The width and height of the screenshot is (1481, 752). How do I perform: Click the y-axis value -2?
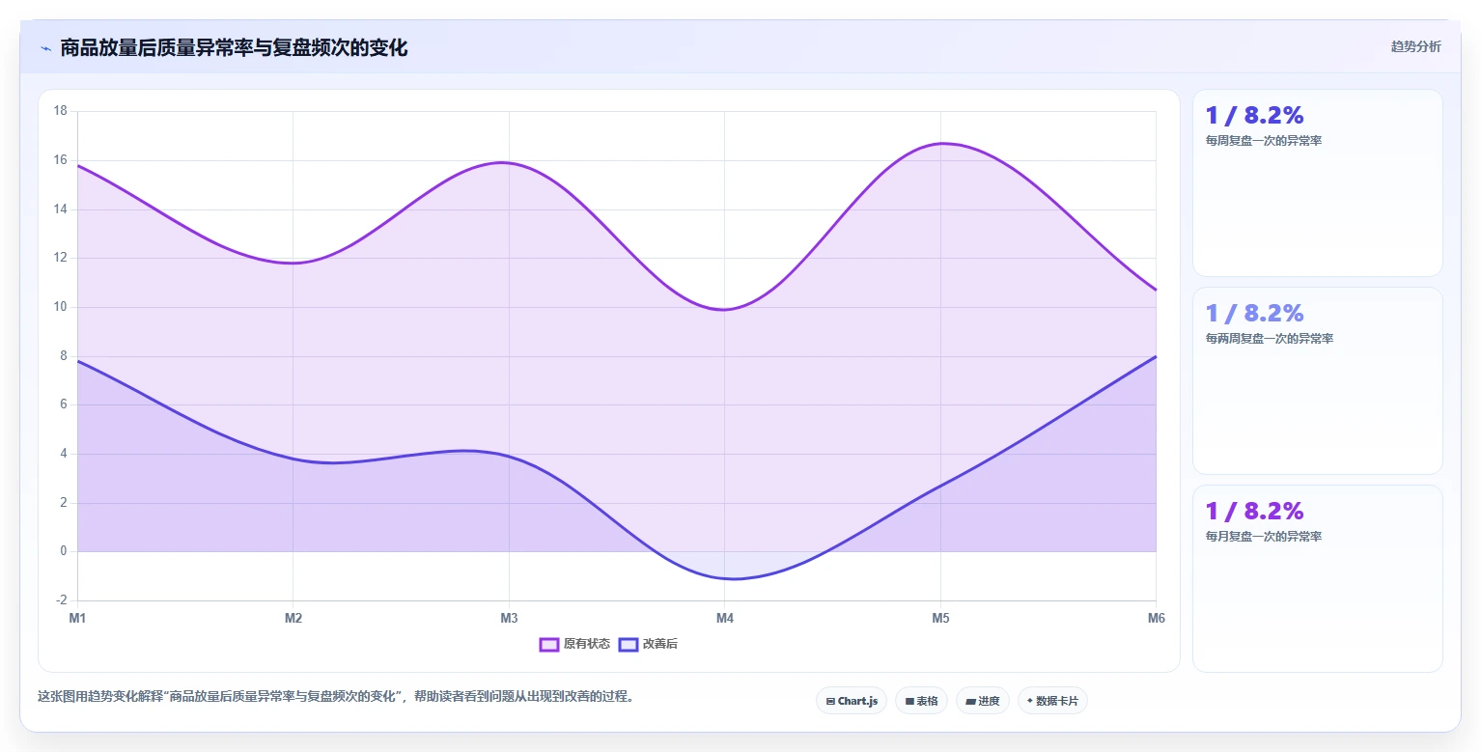click(62, 600)
